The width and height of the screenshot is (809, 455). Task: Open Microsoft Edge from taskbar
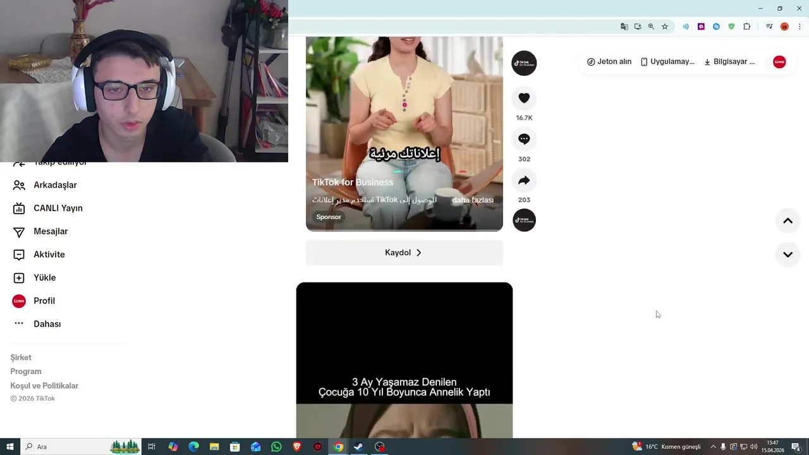(x=194, y=447)
